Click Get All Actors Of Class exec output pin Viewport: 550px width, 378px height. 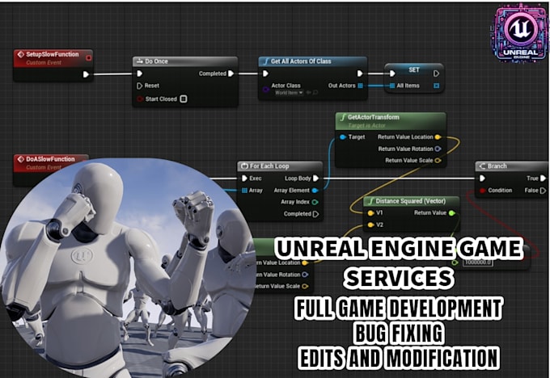tap(360, 73)
